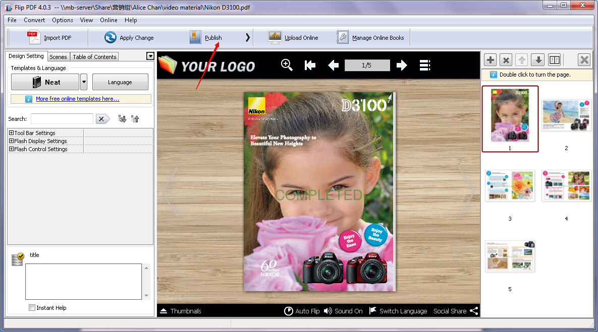Viewport: 598px width, 332px height.
Task: Expand the toolbar chevron after Publish
Action: (247, 37)
